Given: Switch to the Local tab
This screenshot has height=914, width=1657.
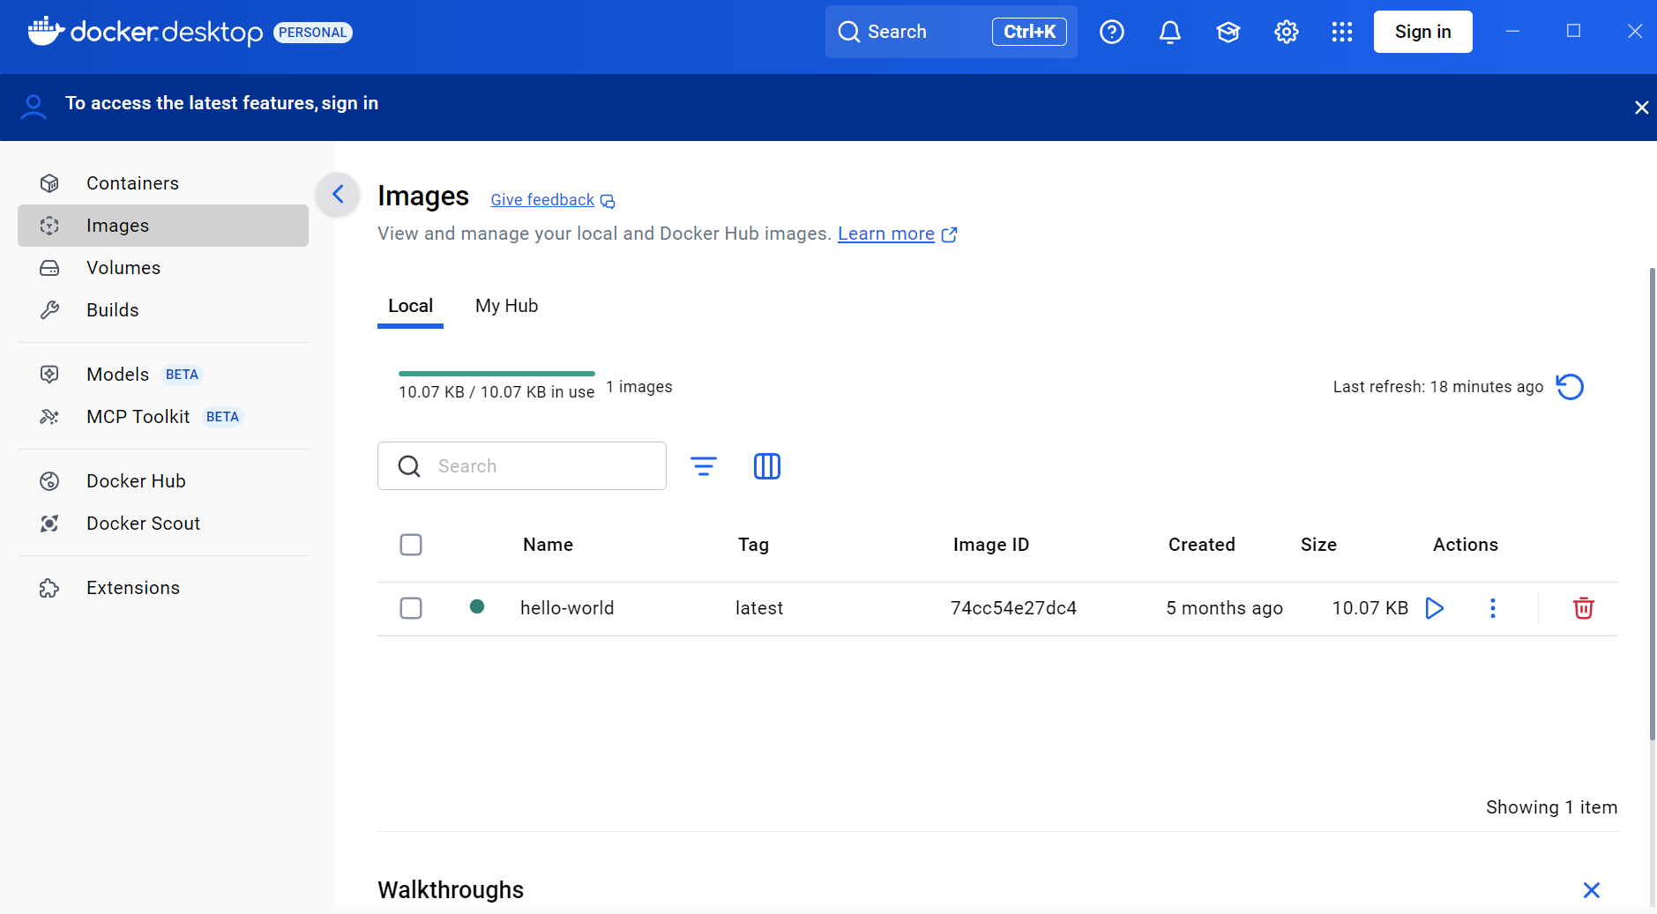Looking at the screenshot, I should pos(410,306).
